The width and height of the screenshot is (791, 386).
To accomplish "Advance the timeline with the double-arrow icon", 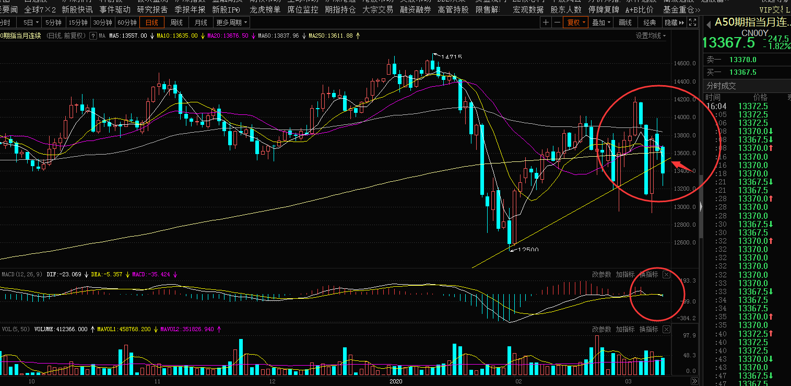I will pos(694,381).
